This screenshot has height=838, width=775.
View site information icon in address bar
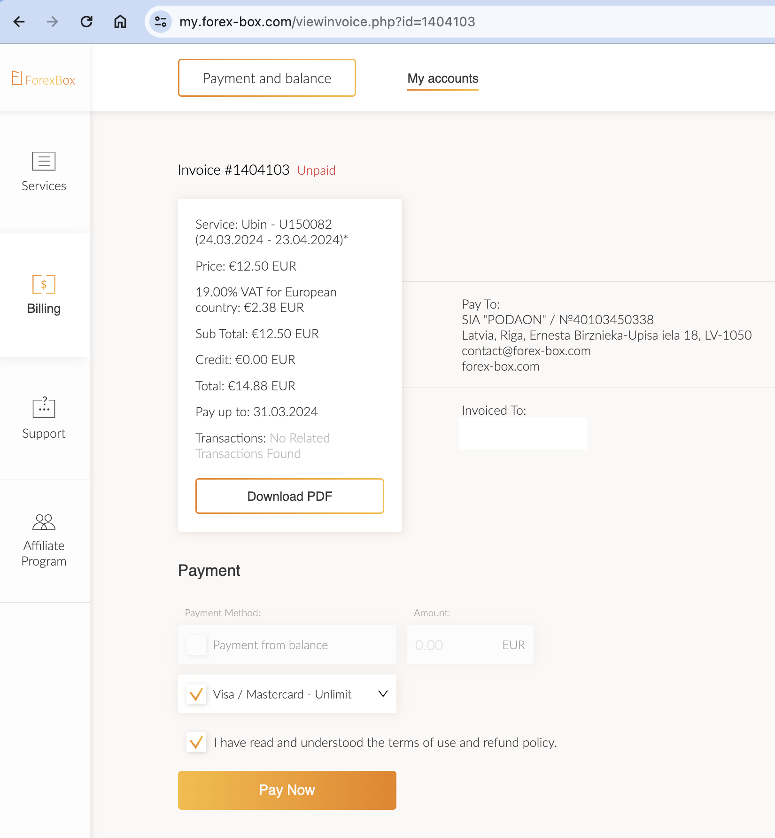161,22
